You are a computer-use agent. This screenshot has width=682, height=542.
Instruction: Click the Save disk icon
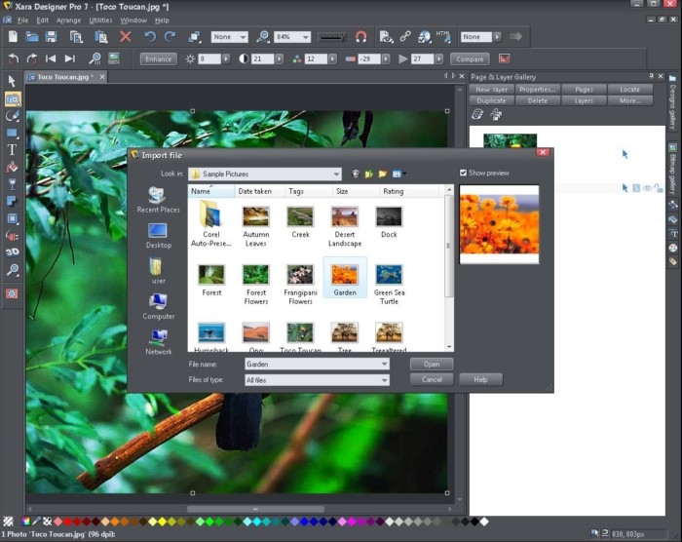pos(52,37)
